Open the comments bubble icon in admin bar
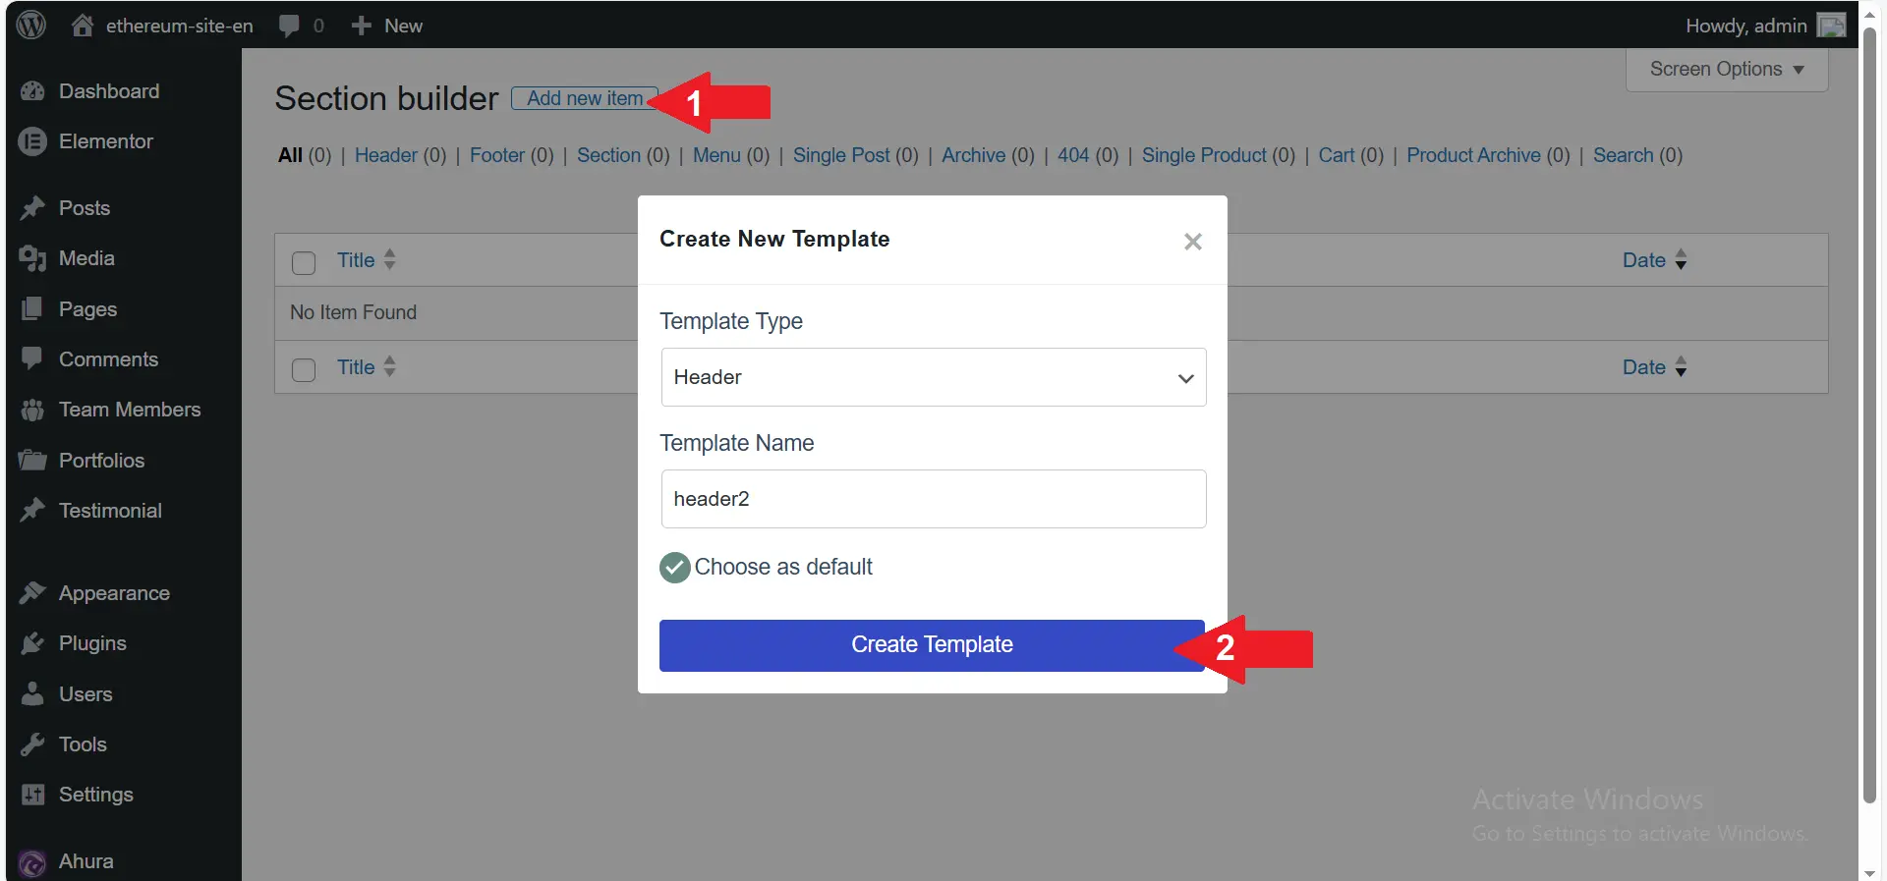 (x=289, y=26)
